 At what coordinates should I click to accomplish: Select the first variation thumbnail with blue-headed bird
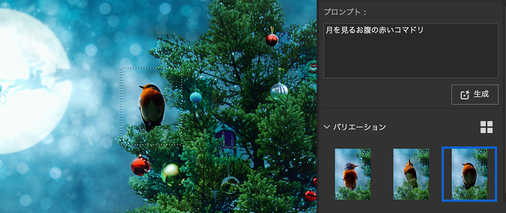353,174
